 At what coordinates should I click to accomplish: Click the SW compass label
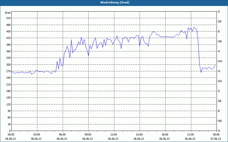click(x=220, y=81)
